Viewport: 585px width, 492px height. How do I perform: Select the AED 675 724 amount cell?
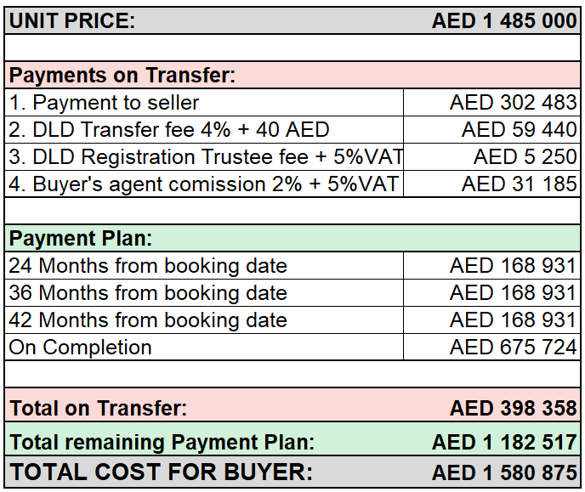point(491,347)
